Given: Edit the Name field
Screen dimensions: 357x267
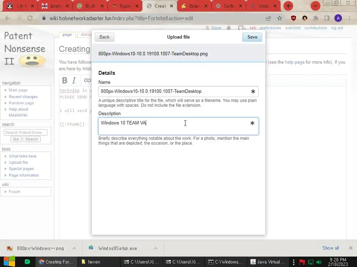Looking at the screenshot, I should [178, 91].
